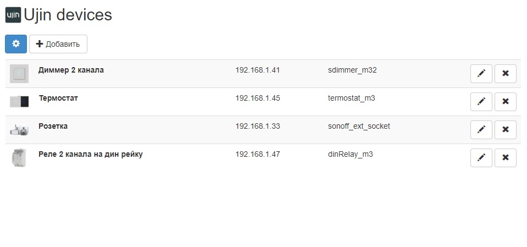This screenshot has width=527, height=247.
Task: Click IP address 192.168.1.33
Action: click(258, 127)
